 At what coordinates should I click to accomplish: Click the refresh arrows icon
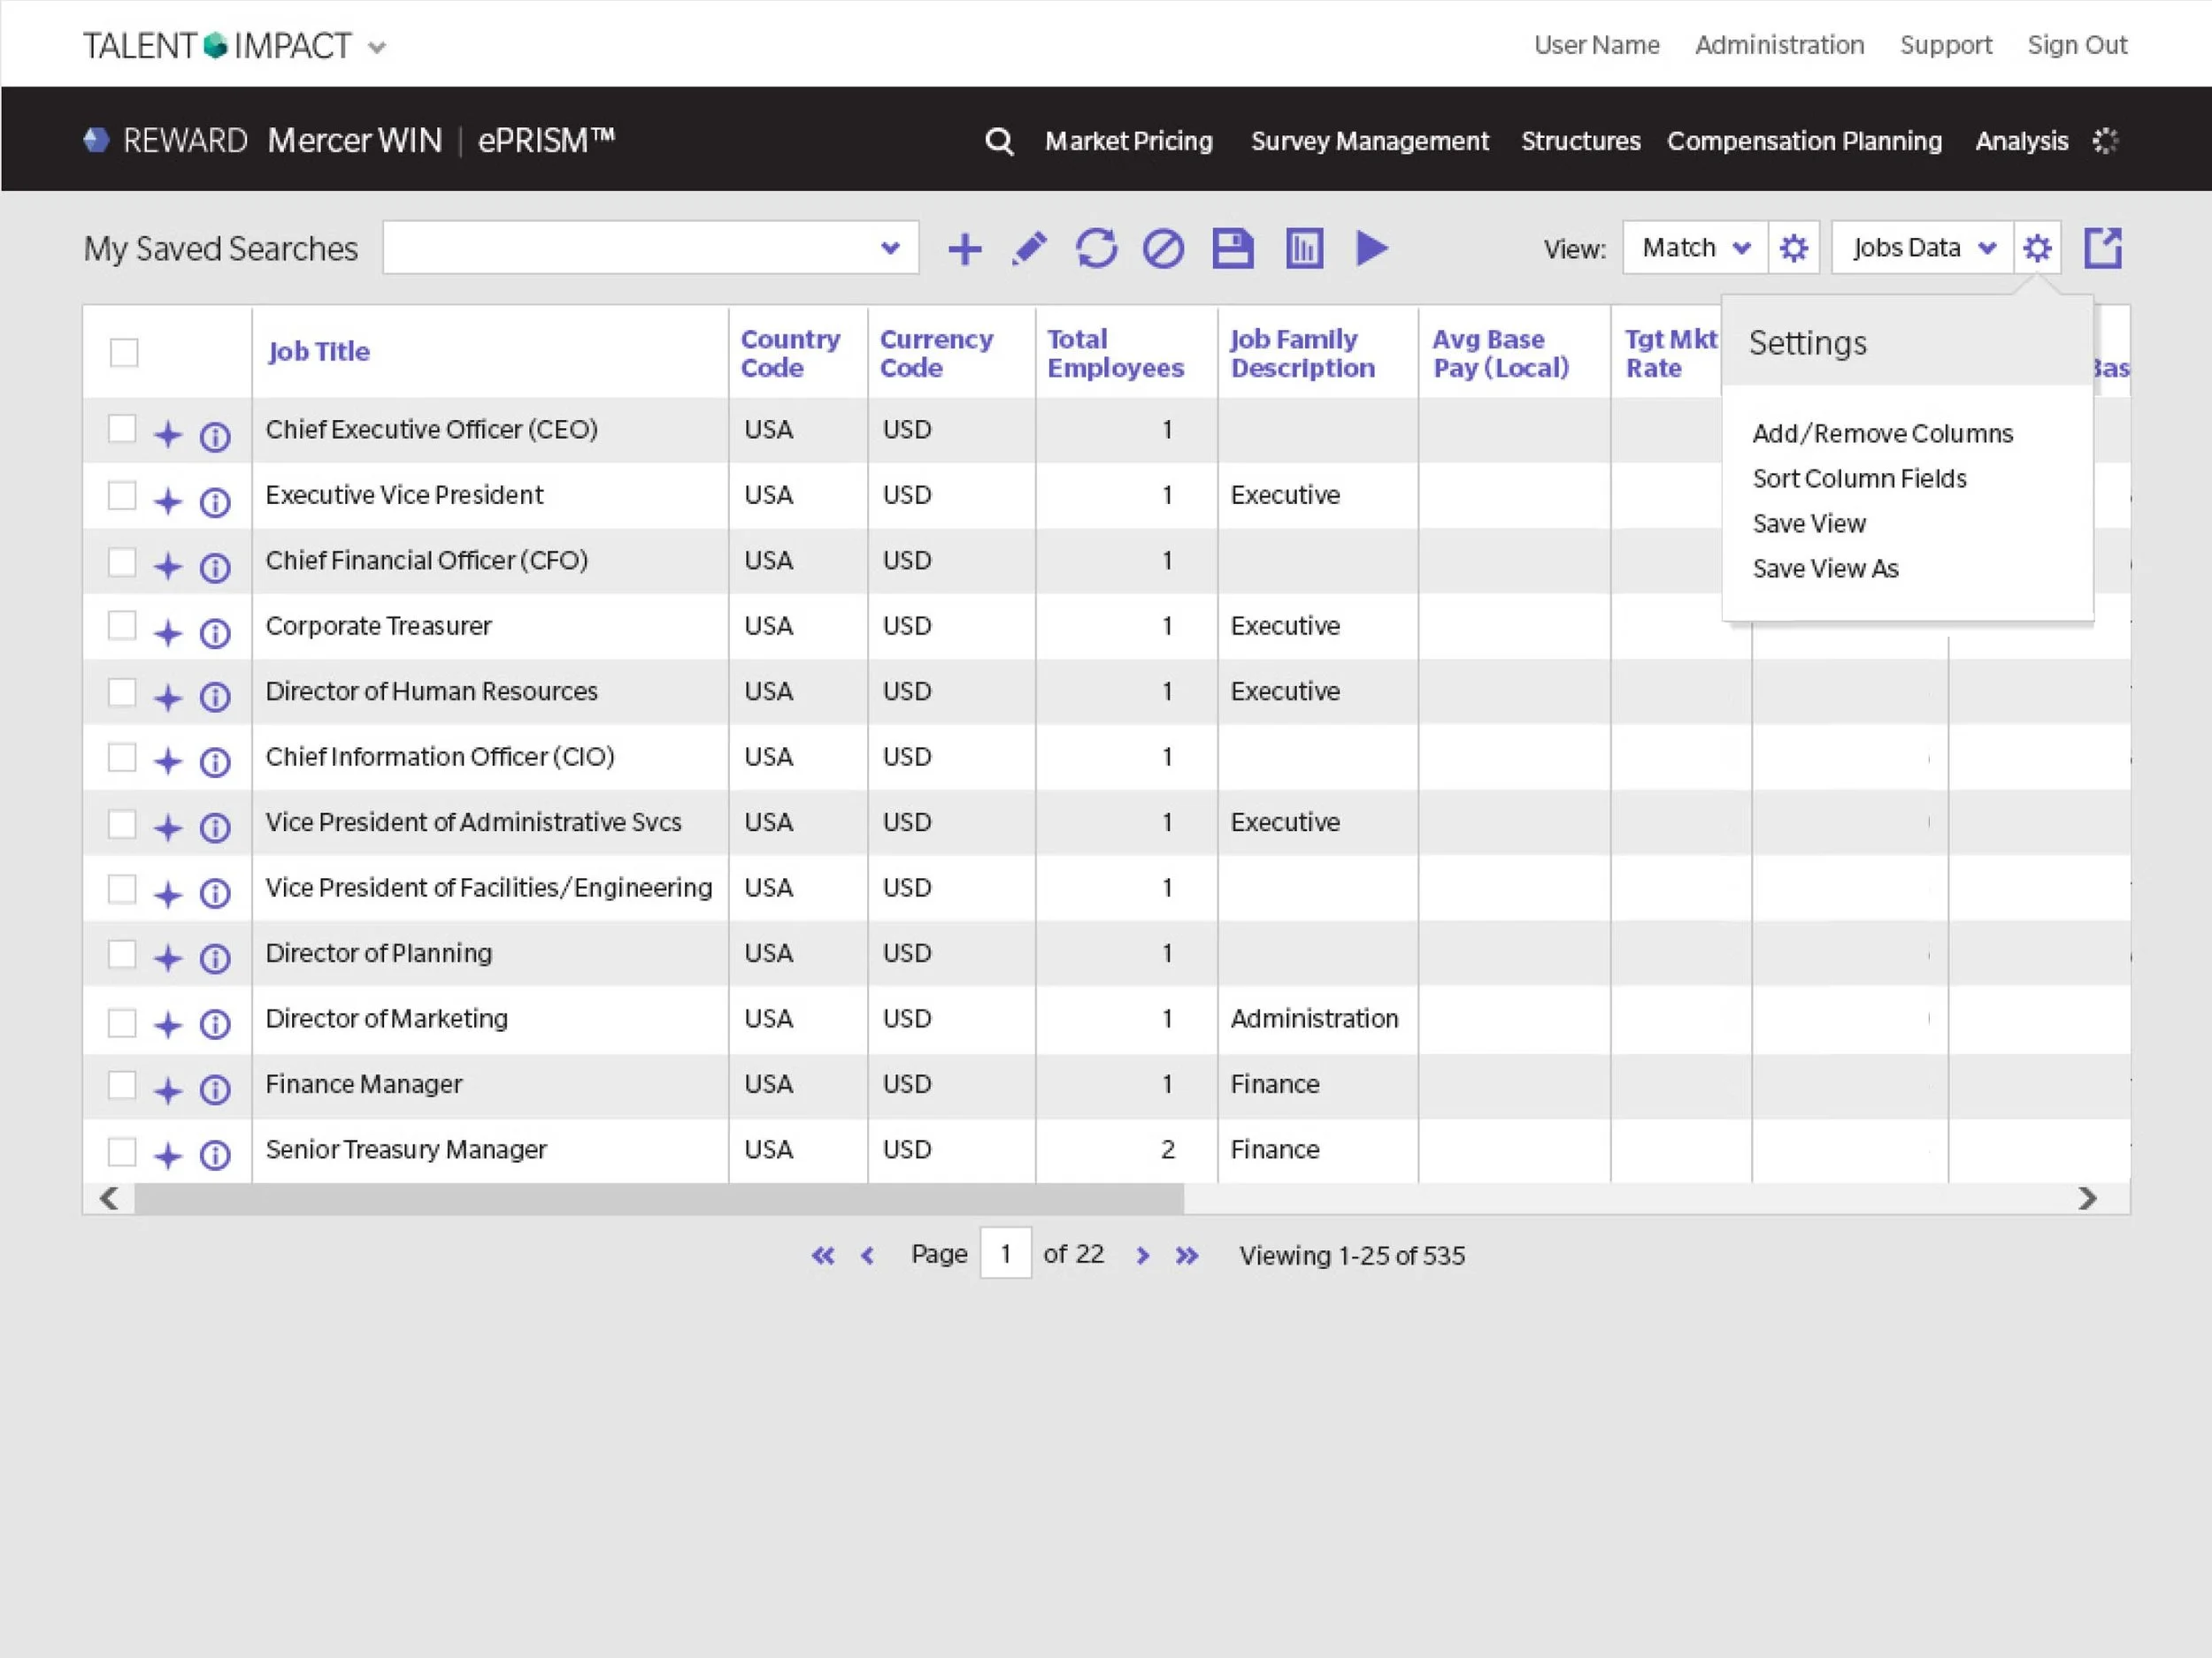coord(1096,248)
